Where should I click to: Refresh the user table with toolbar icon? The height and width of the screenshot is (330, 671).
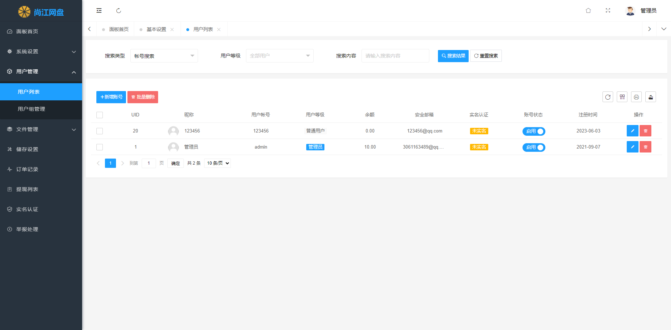[x=607, y=97]
